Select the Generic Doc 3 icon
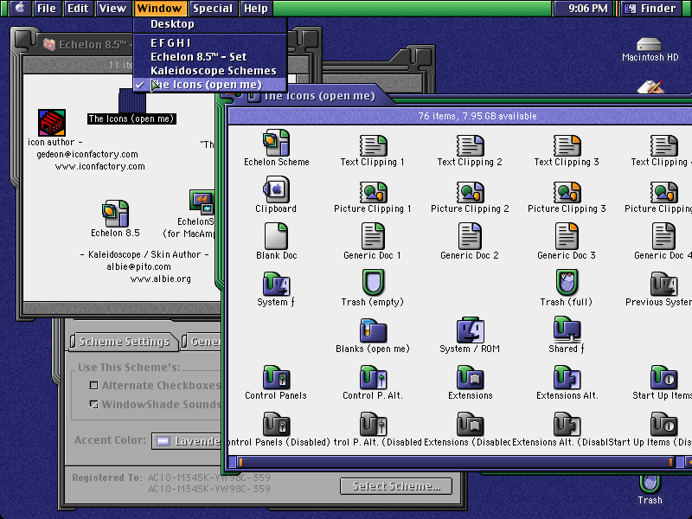This screenshot has width=692, height=519. (567, 236)
